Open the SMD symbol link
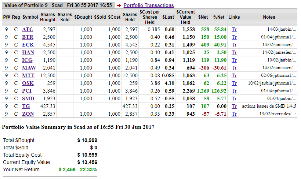 pos(28,98)
